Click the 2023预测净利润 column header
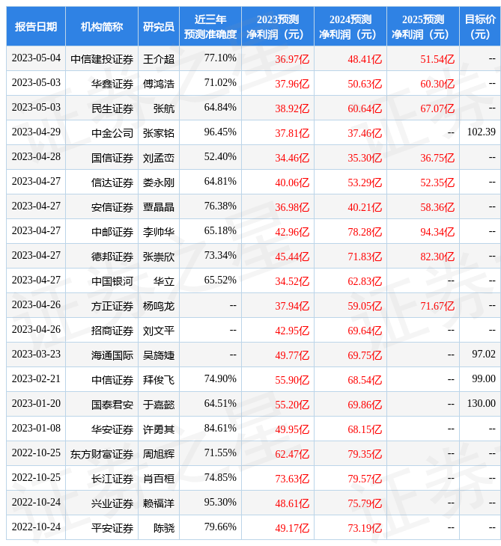Screen dimensions: 501x546 click(278, 27)
